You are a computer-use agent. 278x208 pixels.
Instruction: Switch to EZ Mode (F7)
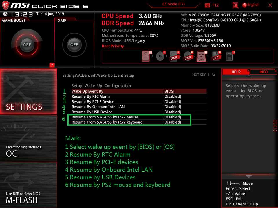[x=173, y=5]
